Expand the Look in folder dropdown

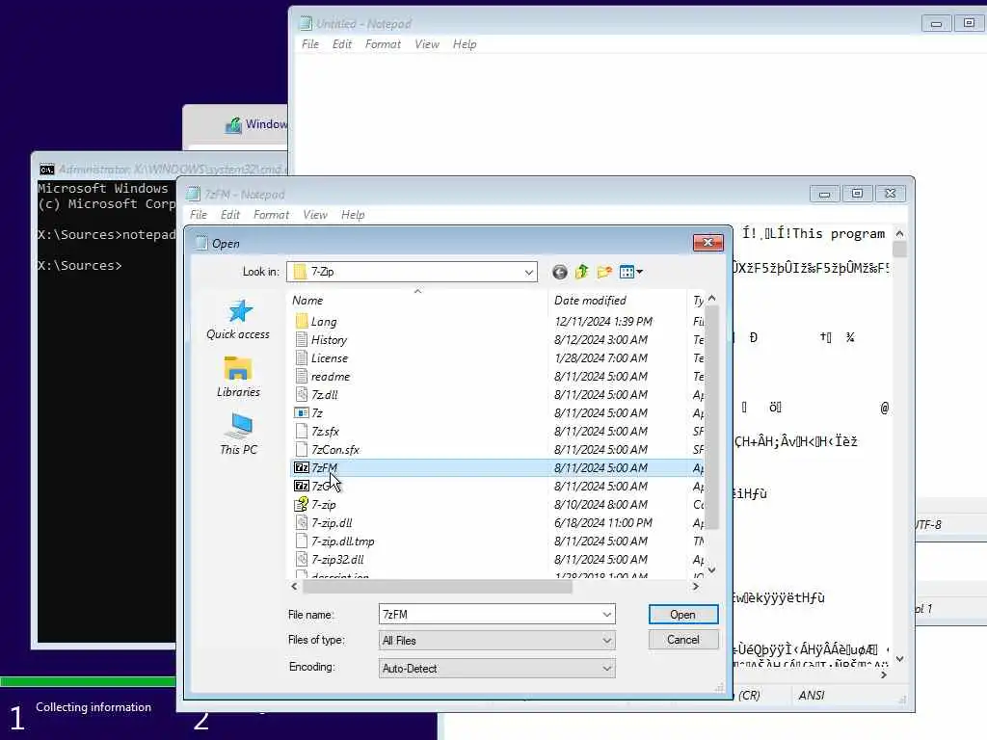click(529, 272)
